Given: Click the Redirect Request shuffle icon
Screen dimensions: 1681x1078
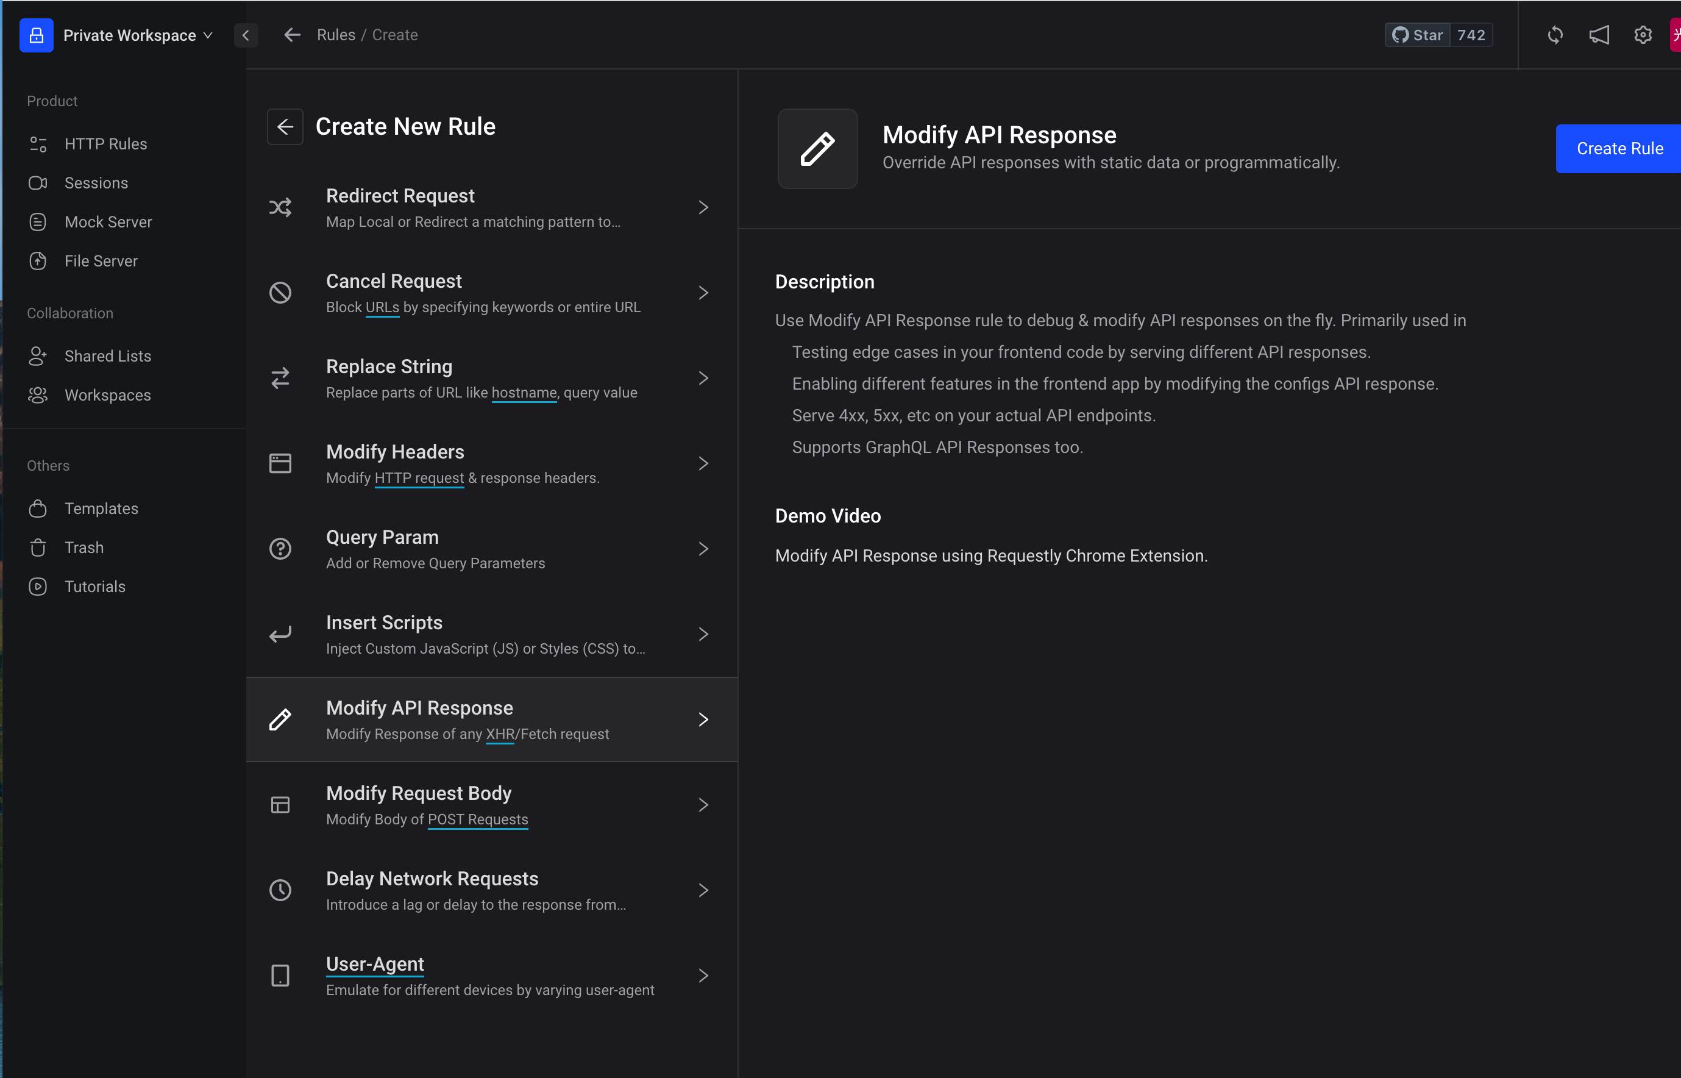Looking at the screenshot, I should (280, 208).
